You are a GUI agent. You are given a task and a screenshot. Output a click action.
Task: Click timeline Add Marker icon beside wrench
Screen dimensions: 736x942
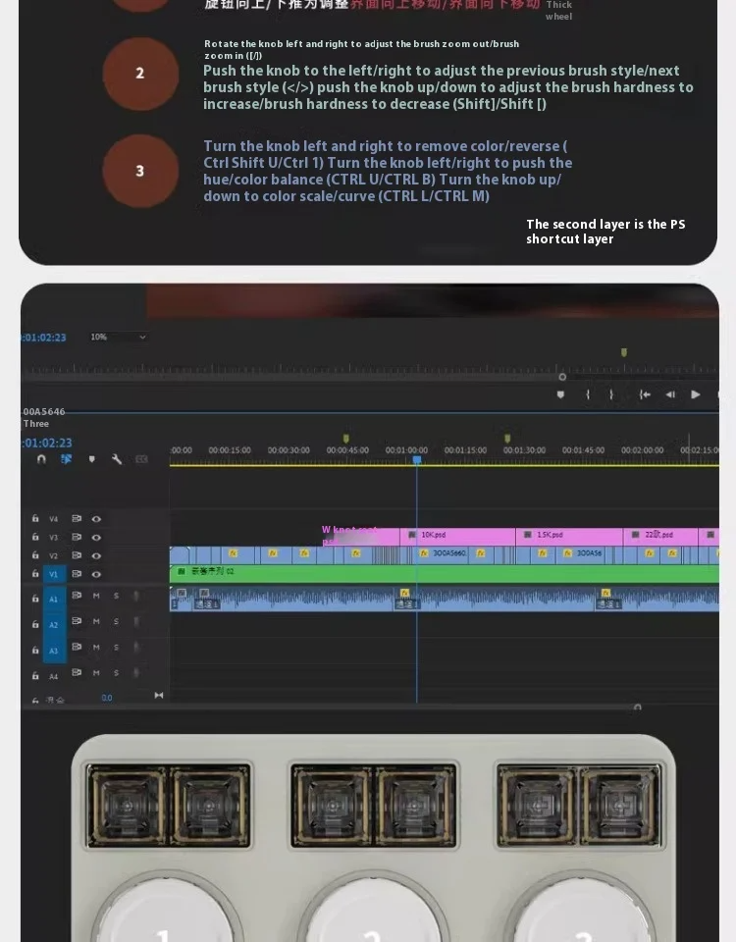(x=92, y=459)
